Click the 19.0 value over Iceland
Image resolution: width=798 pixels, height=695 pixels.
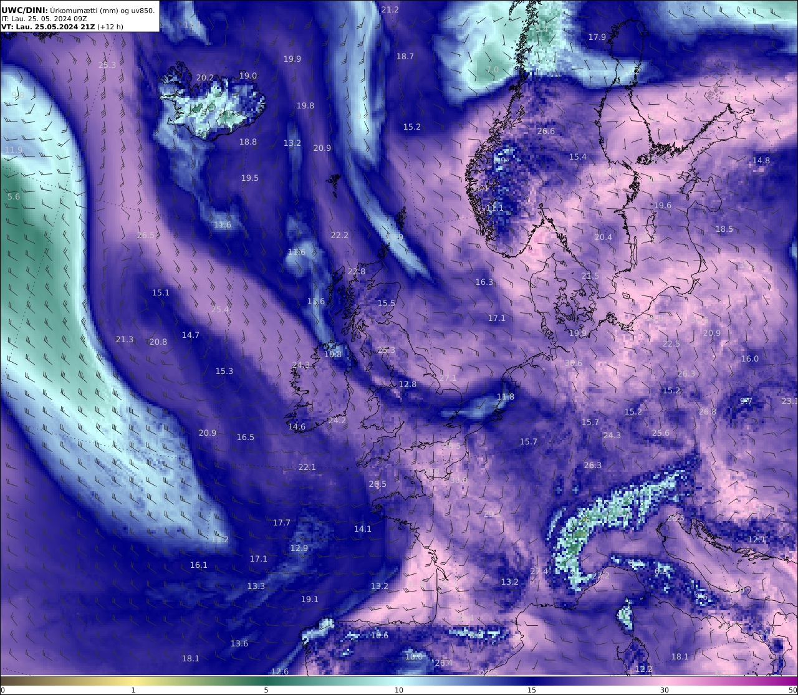click(248, 75)
